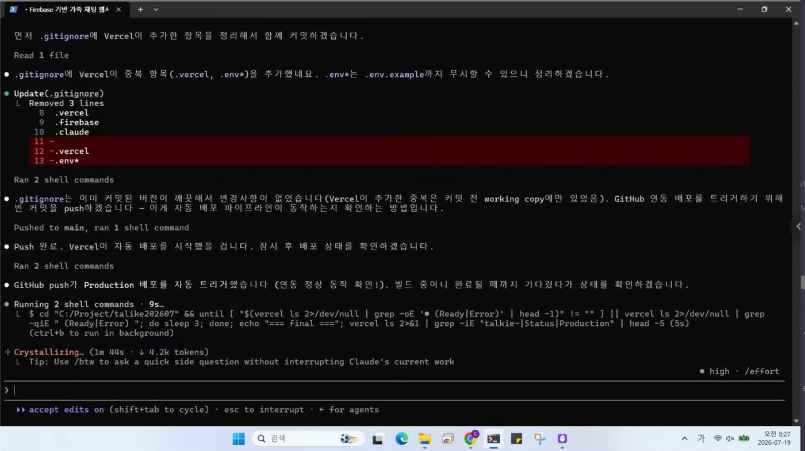Screen dimensions: 805x451
Task: Click the Claude prompt input line
Action: point(394,390)
